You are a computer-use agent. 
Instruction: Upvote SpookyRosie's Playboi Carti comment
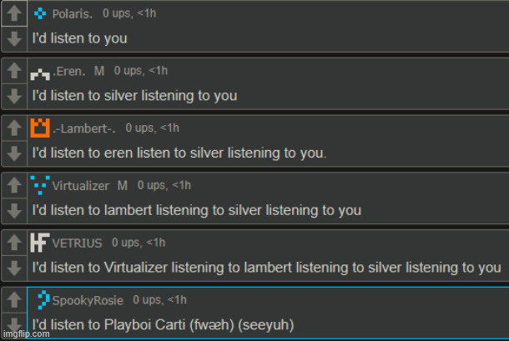coord(13,300)
